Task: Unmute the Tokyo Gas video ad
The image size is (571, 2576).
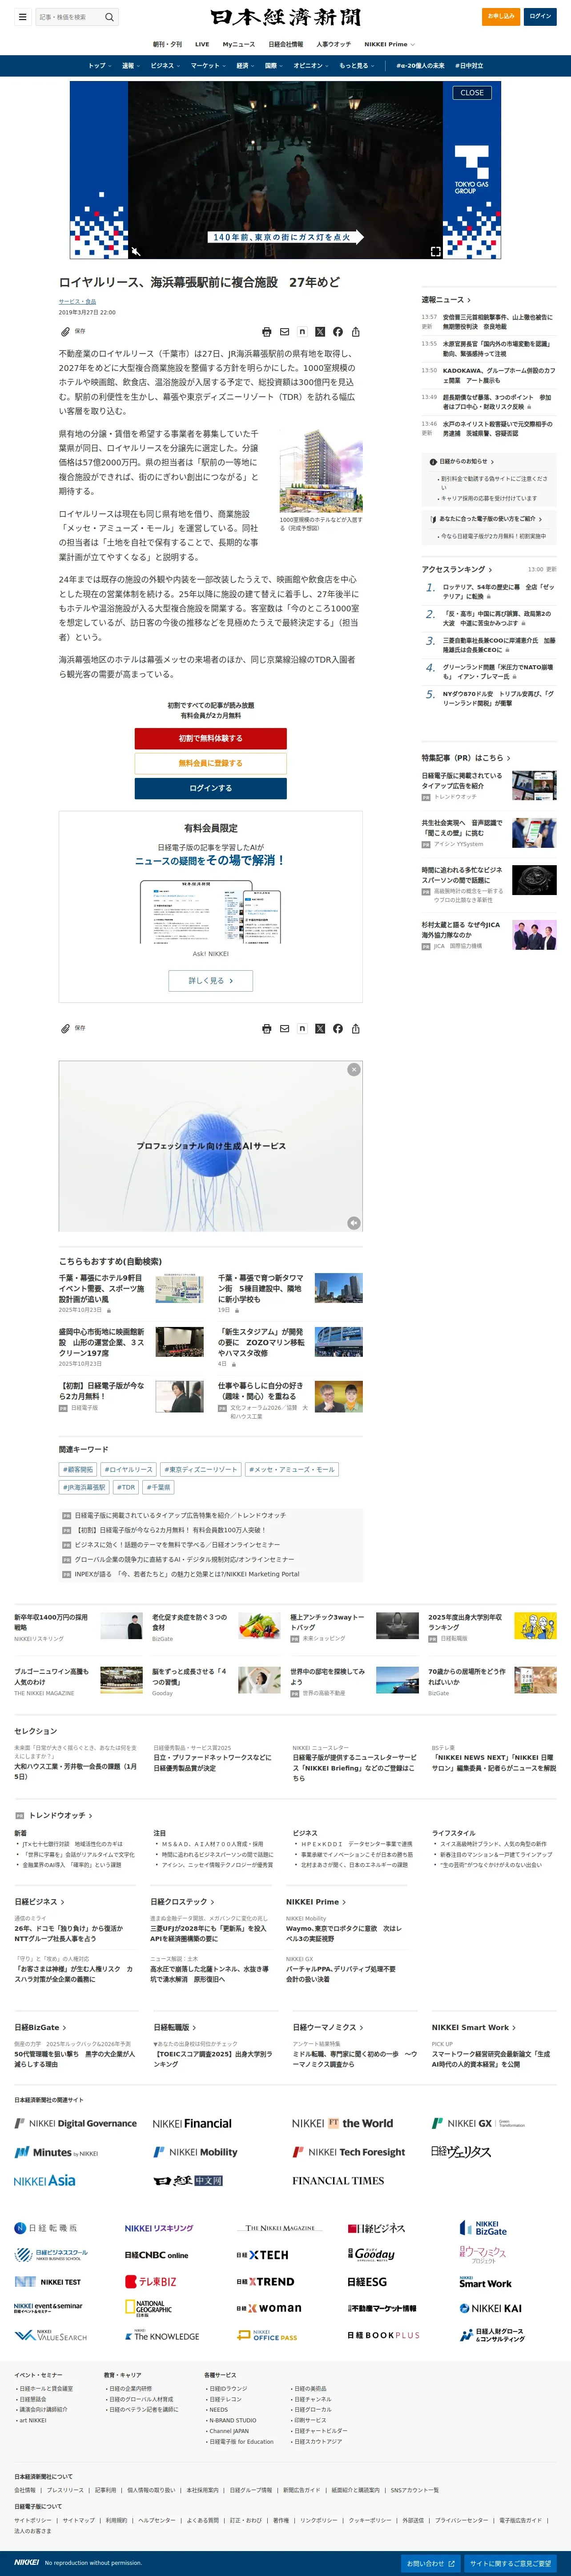Action: pos(136,251)
